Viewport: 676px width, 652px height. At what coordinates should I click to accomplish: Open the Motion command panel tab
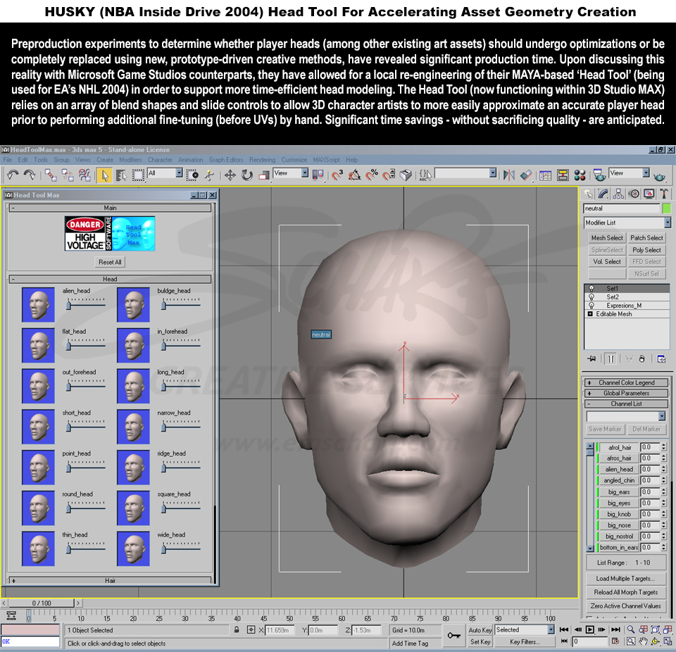(633, 194)
